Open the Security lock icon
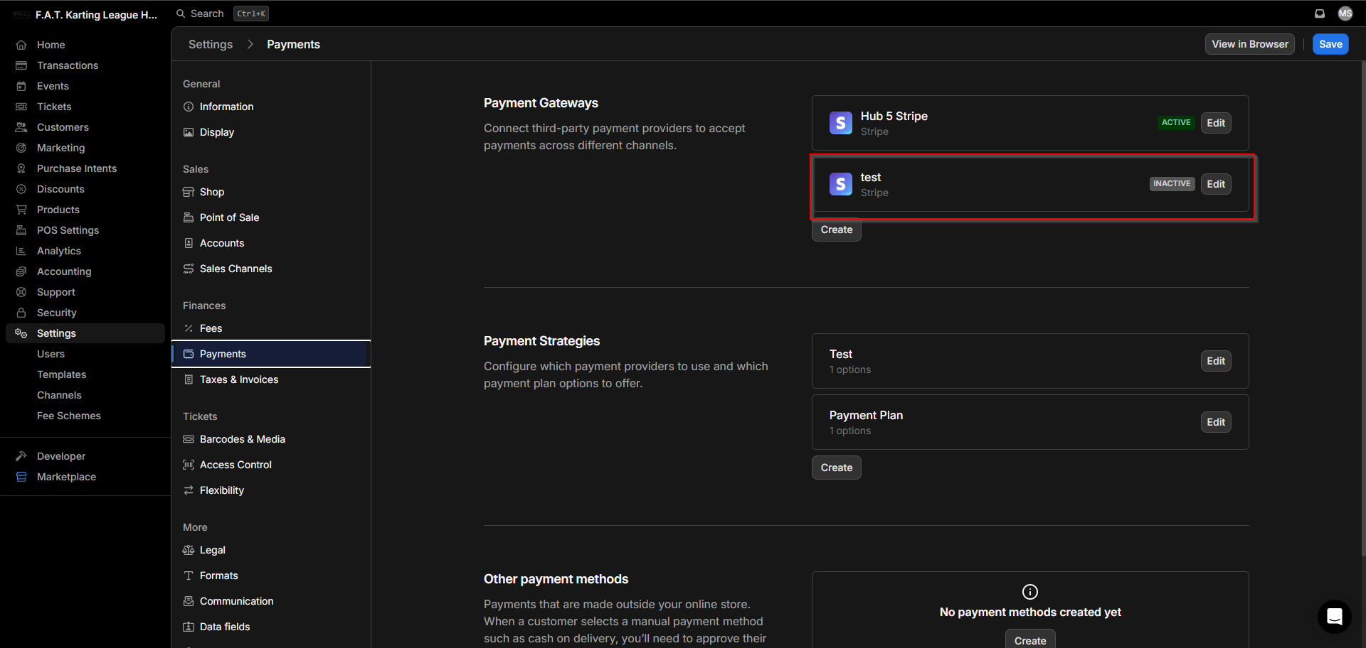Screen dimensions: 1366x648 point(21,313)
